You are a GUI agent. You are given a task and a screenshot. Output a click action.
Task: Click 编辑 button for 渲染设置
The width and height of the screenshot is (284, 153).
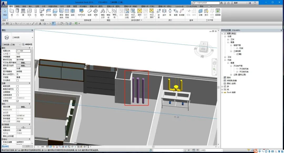23,107
